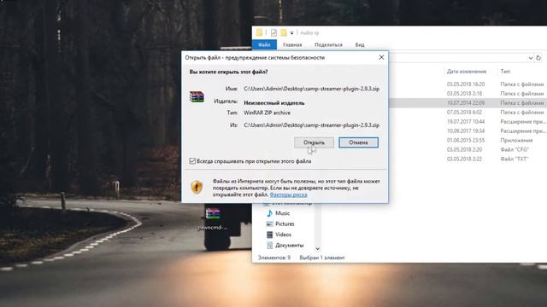The height and width of the screenshot is (307, 547).
Task: Click the file path next to 'Из:' in dialog
Action: pyautogui.click(x=311, y=125)
